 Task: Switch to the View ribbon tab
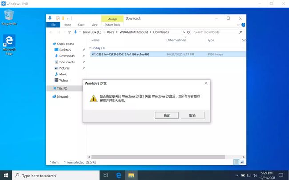coord(94,25)
